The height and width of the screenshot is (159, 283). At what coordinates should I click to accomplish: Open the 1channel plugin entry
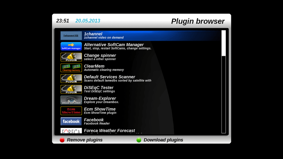(x=140, y=36)
